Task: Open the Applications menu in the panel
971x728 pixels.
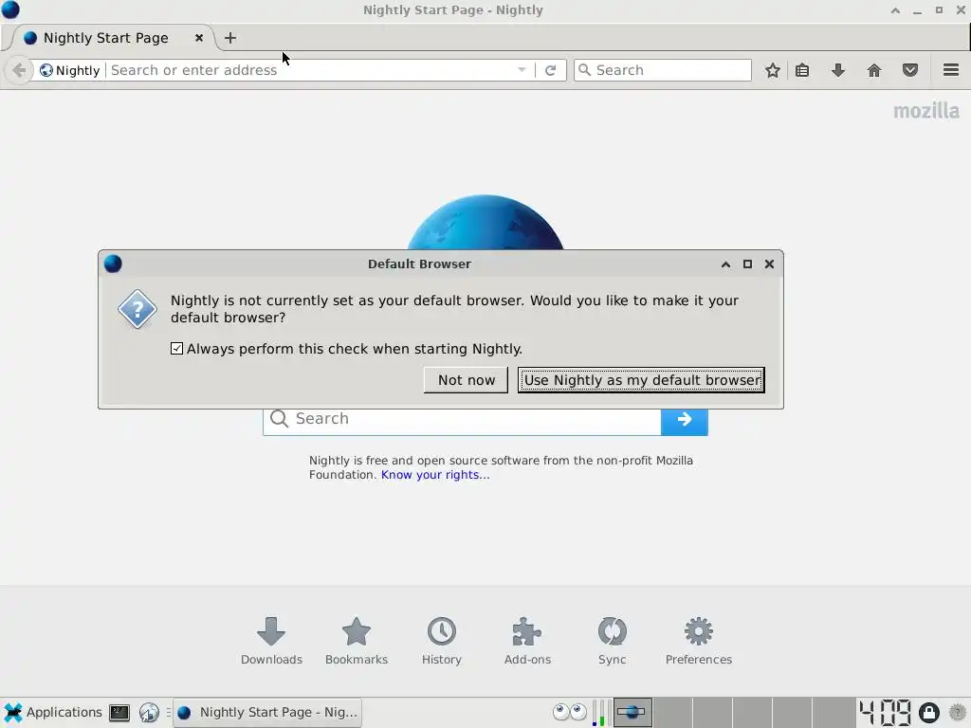Action: click(x=52, y=713)
